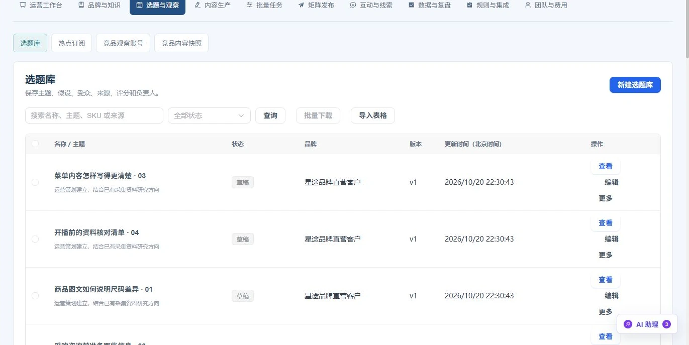Click the title 开播前的资料核对清单 · 04
Viewport: 689px width, 345px height.
click(96, 233)
